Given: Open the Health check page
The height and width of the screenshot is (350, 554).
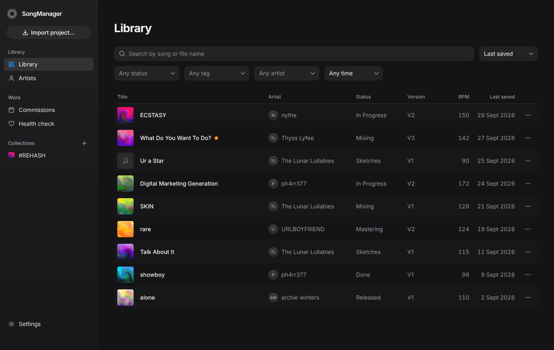Looking at the screenshot, I should coord(48,124).
